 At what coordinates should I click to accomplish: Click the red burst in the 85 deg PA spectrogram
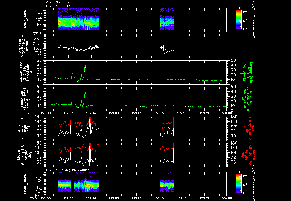[x=85, y=183]
